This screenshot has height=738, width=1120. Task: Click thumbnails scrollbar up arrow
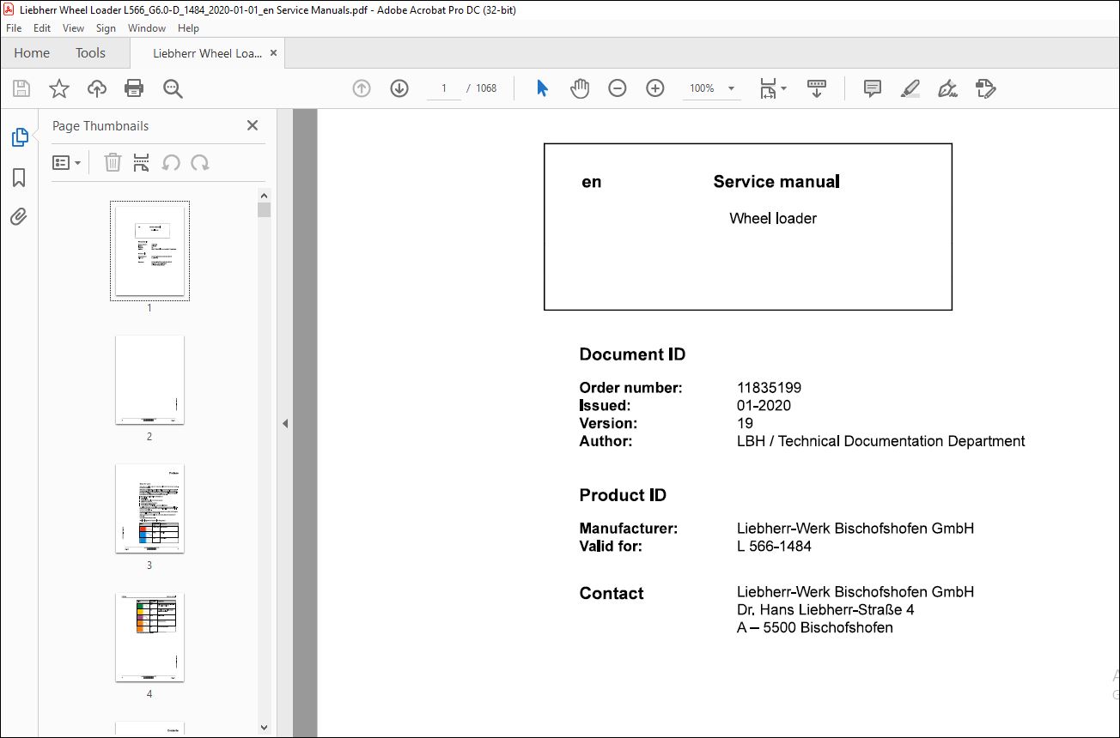point(265,195)
